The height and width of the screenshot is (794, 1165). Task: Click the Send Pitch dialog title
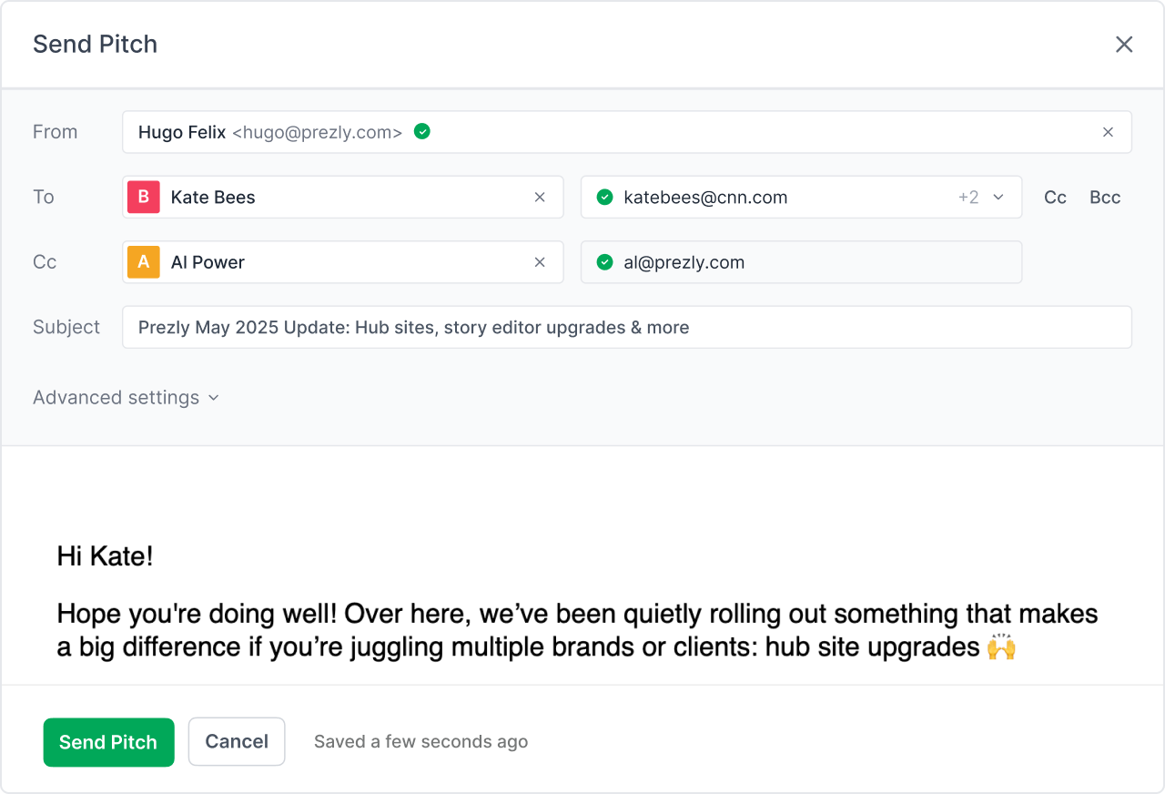96,45
